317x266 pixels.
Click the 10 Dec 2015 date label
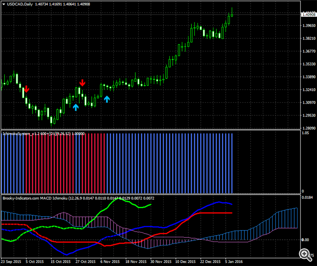(186, 261)
